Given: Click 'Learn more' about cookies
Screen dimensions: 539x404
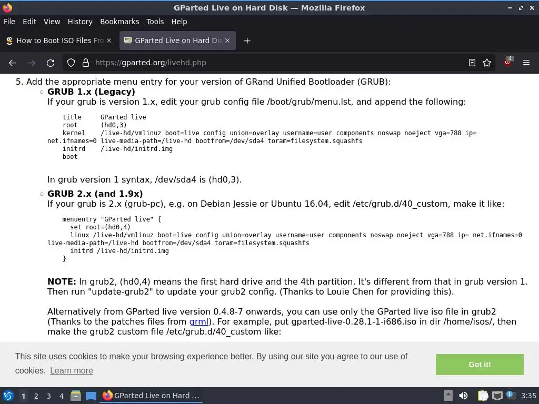Looking at the screenshot, I should [72, 371].
